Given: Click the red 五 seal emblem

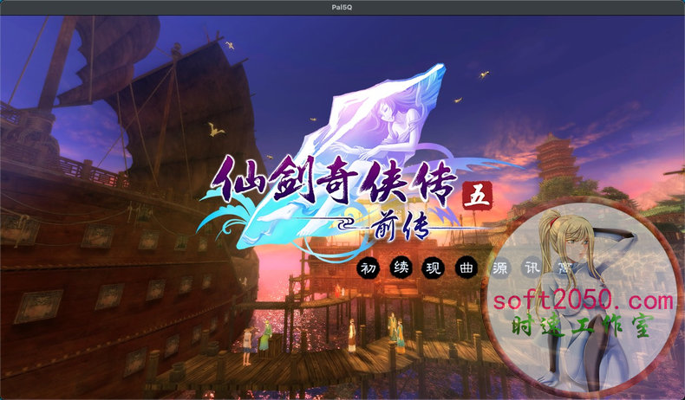Looking at the screenshot, I should (x=475, y=195).
